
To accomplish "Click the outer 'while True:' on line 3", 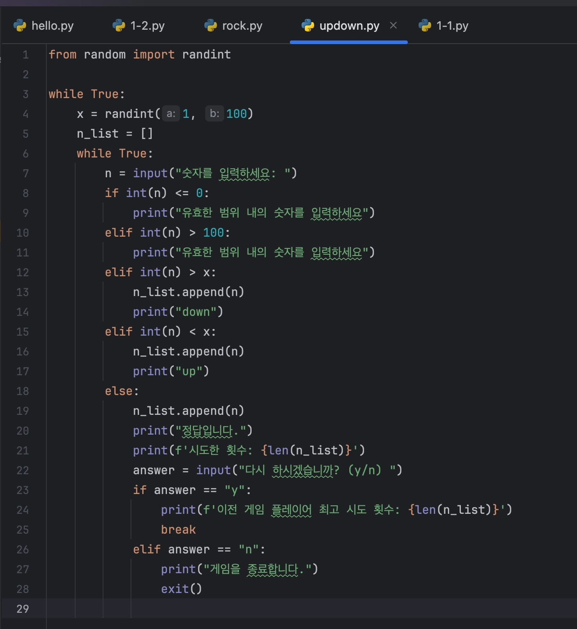I will pyautogui.click(x=87, y=94).
